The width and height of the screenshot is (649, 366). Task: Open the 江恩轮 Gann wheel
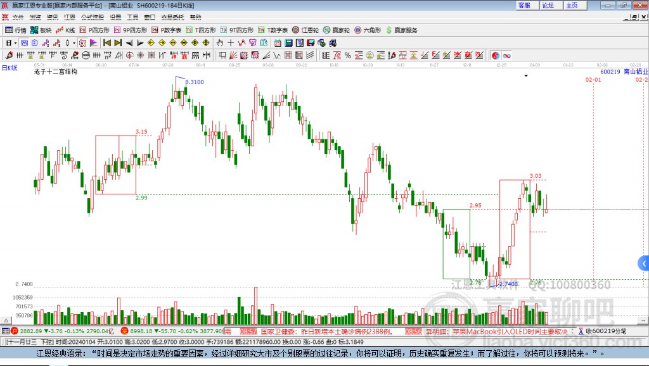[x=305, y=30]
